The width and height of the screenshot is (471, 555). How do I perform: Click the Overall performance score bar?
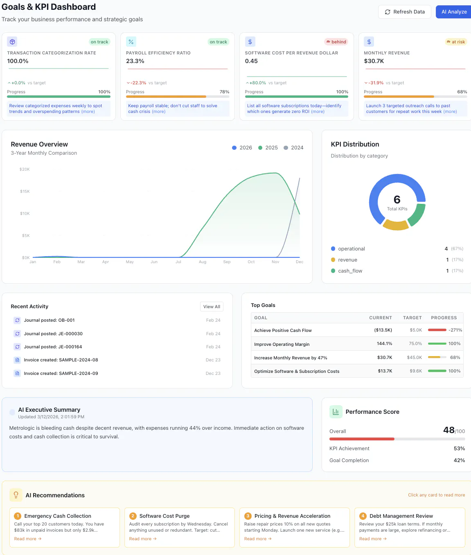(397, 439)
